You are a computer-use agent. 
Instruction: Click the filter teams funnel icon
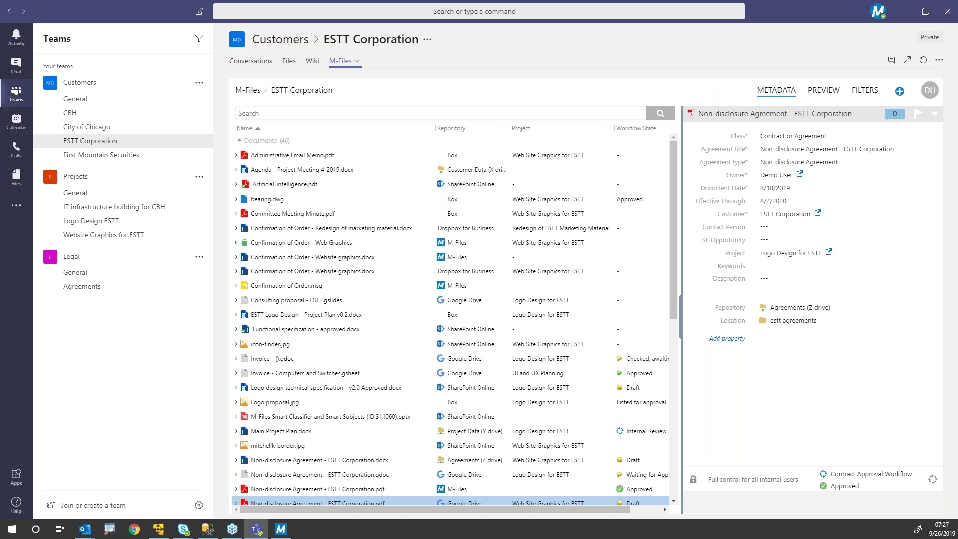coord(199,39)
